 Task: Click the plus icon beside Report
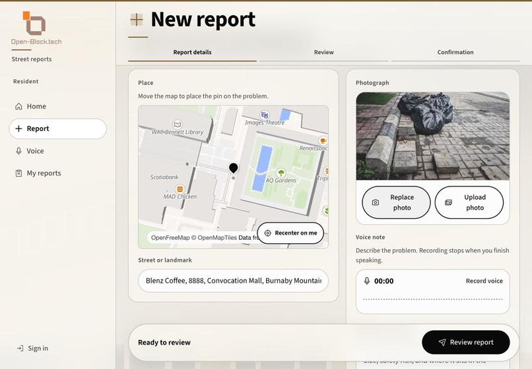[18, 128]
